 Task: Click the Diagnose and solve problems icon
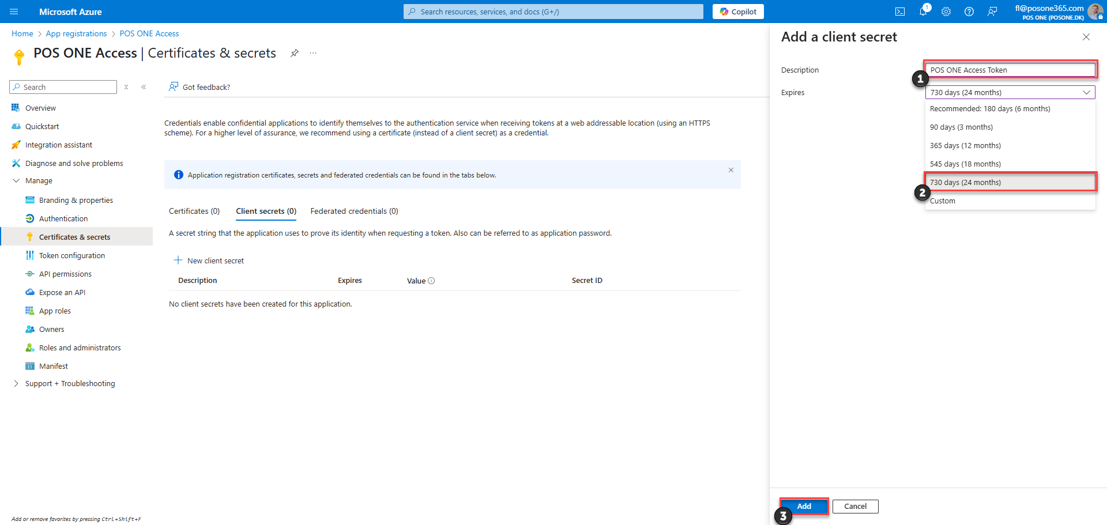point(16,163)
